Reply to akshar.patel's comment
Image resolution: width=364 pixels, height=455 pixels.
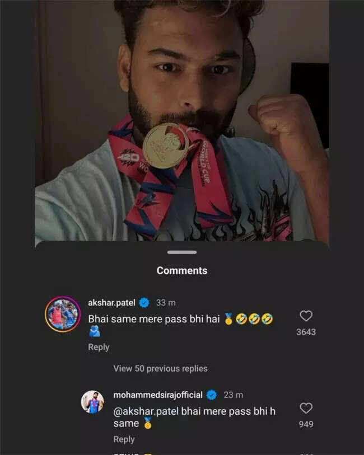[99, 347]
